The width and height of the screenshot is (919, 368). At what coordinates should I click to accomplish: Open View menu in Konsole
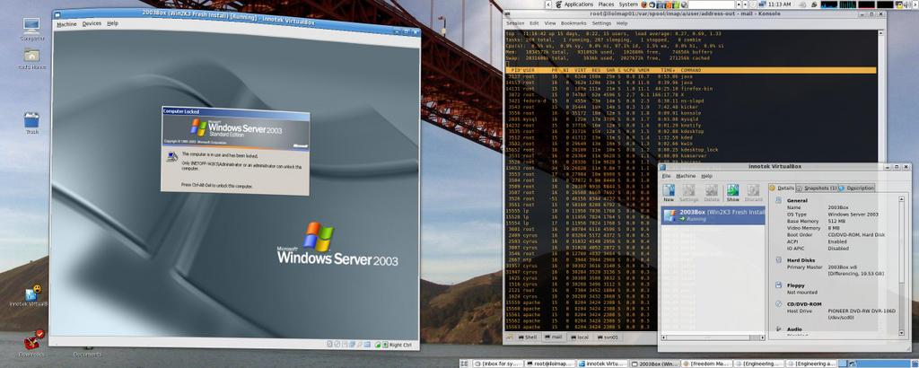(550, 23)
